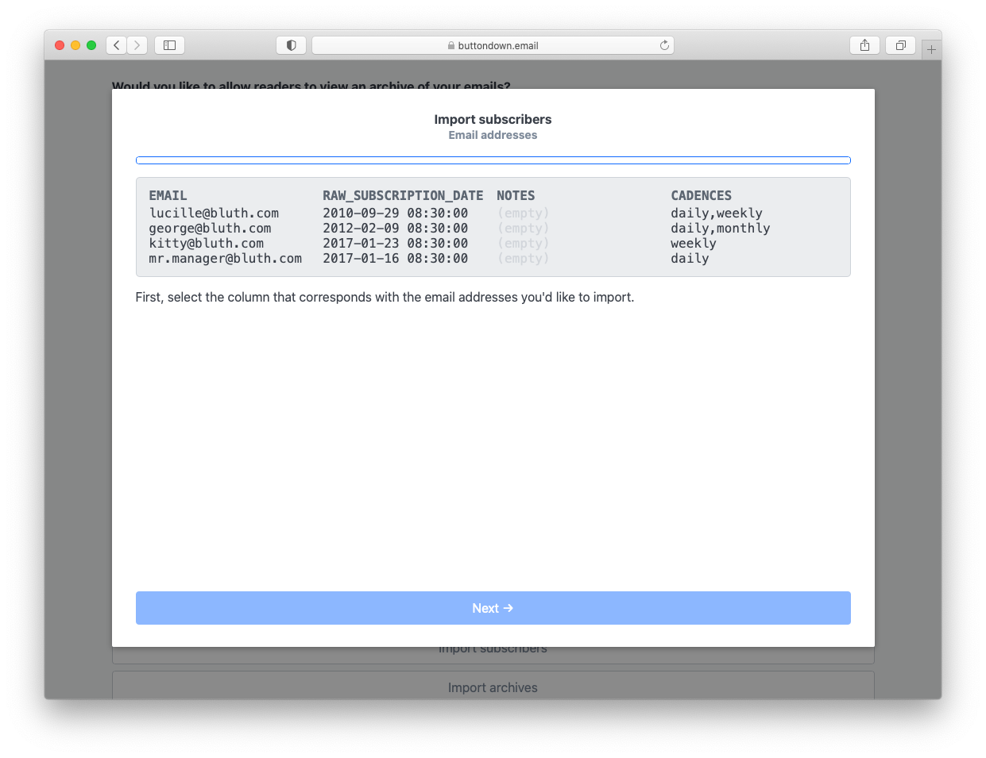Select the EMAIL column header

[x=168, y=195]
